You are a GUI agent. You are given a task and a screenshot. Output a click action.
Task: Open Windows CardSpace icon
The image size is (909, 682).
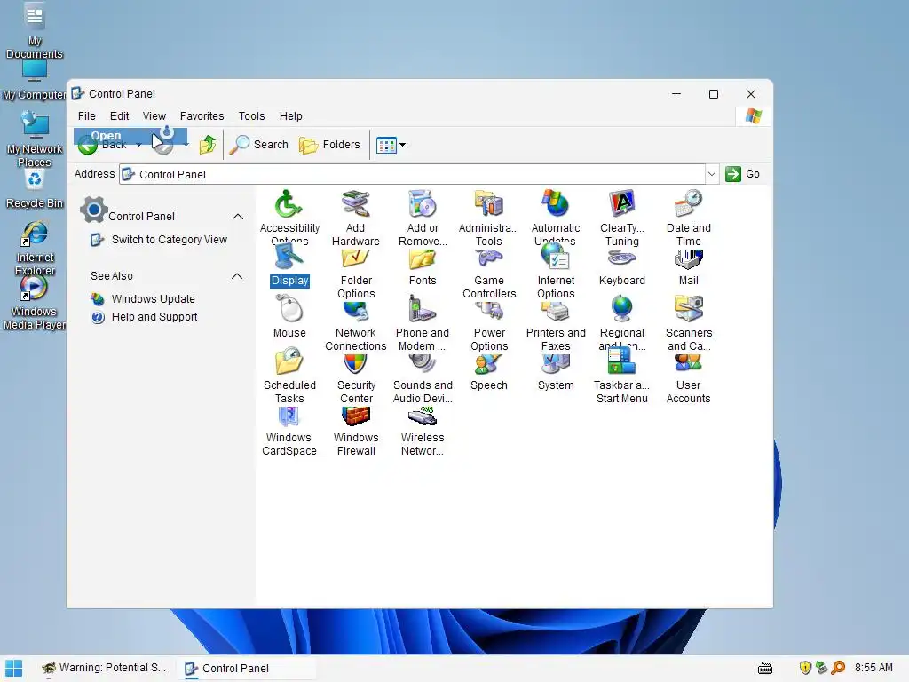tap(289, 416)
